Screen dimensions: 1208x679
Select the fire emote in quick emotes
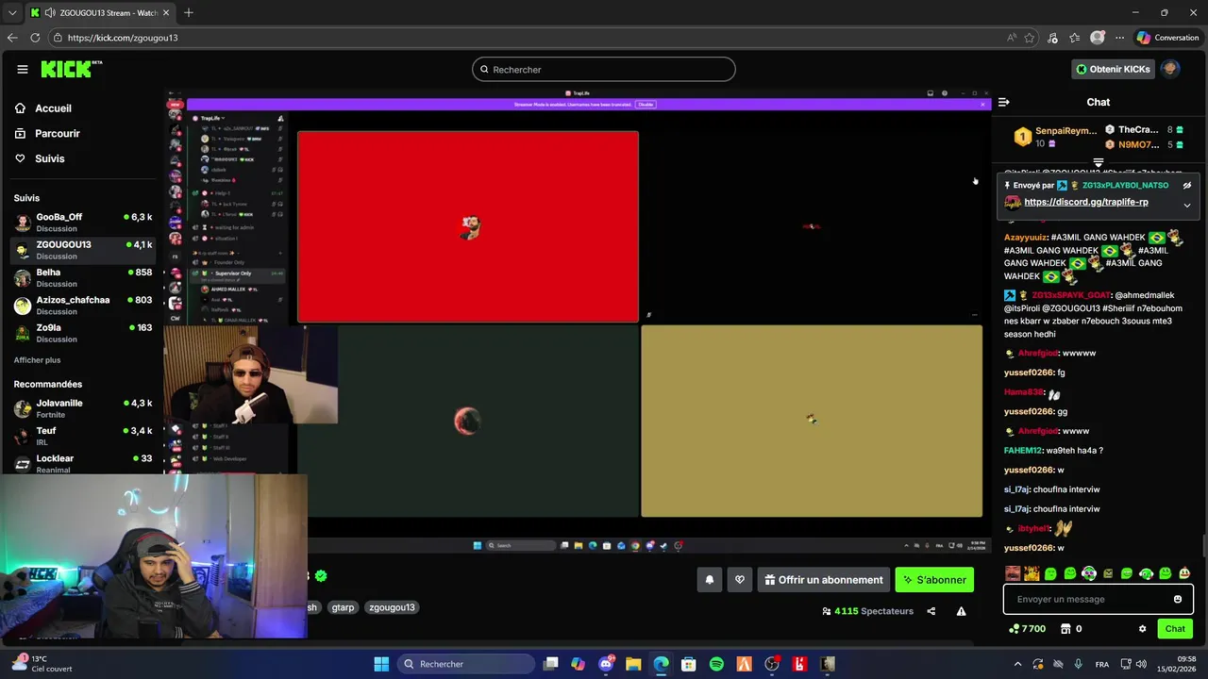click(1032, 573)
